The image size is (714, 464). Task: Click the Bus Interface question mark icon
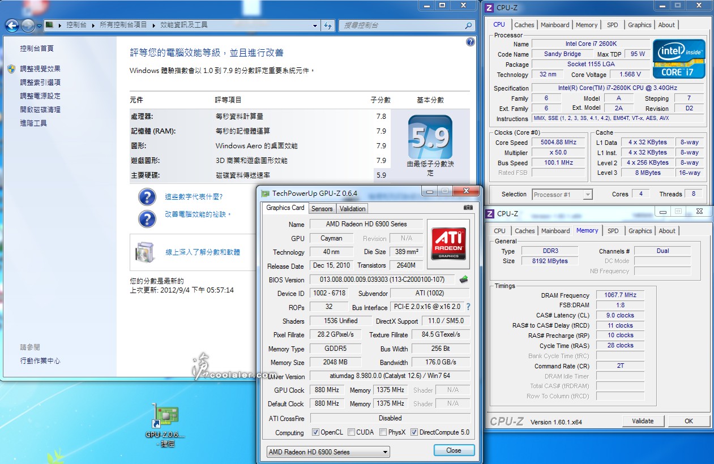[468, 307]
